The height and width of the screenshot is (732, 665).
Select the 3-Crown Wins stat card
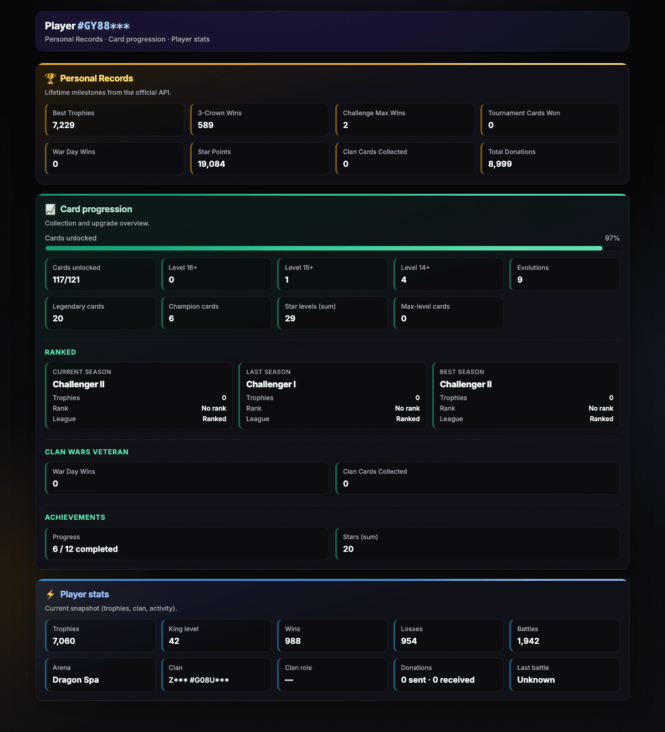coord(260,120)
